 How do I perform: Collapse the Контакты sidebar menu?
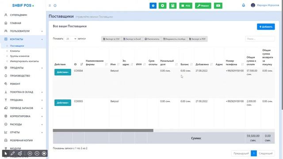click(23, 39)
